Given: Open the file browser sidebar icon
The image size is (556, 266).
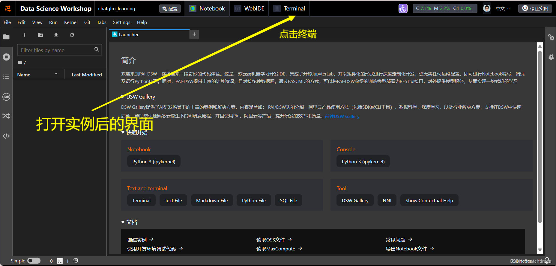Looking at the screenshot, I should point(6,37).
